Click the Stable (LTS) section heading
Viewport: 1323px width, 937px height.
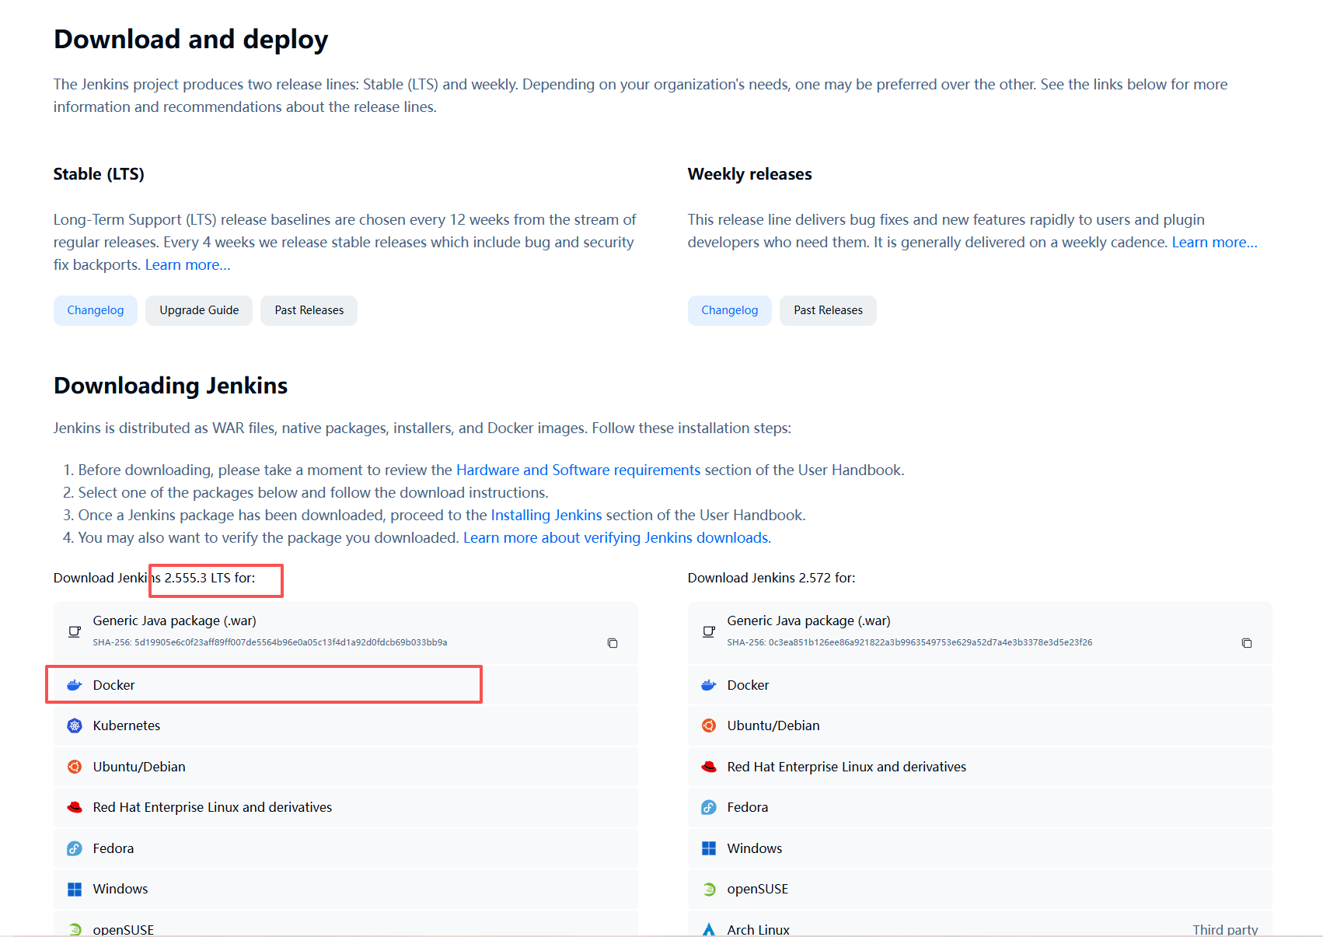tap(99, 174)
